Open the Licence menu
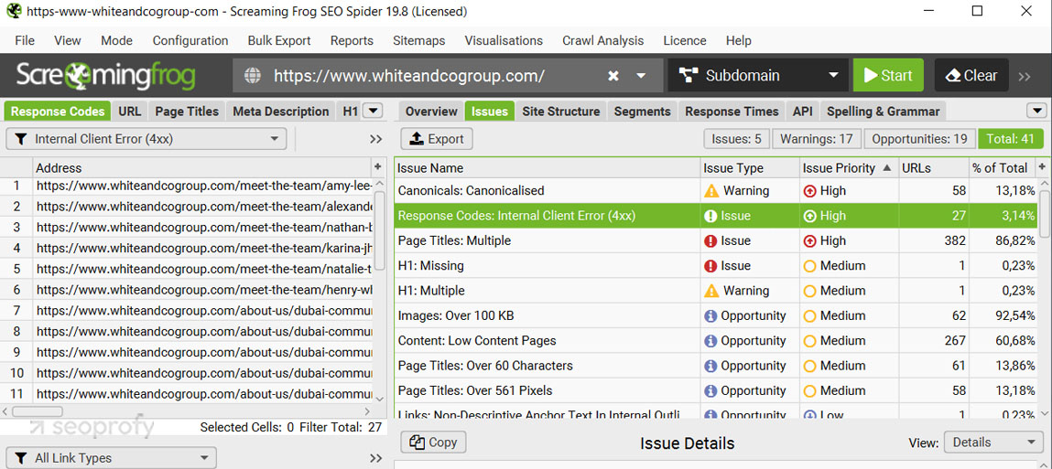The height and width of the screenshot is (469, 1052). tap(684, 40)
